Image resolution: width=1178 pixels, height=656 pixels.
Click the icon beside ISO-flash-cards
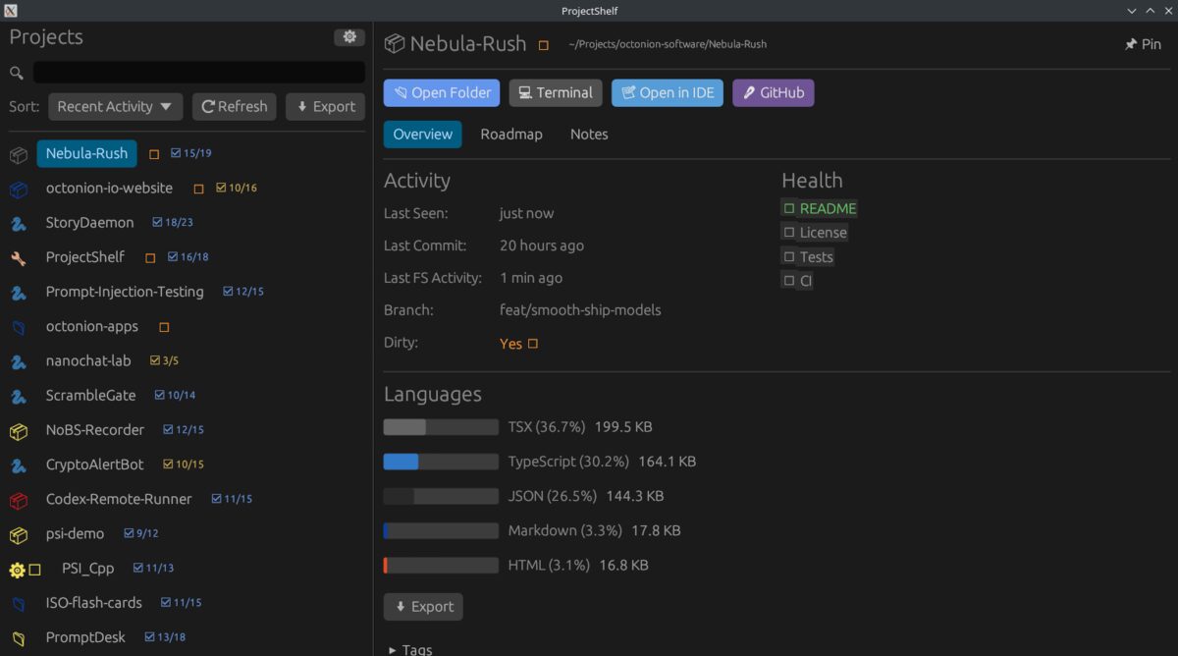pos(18,603)
